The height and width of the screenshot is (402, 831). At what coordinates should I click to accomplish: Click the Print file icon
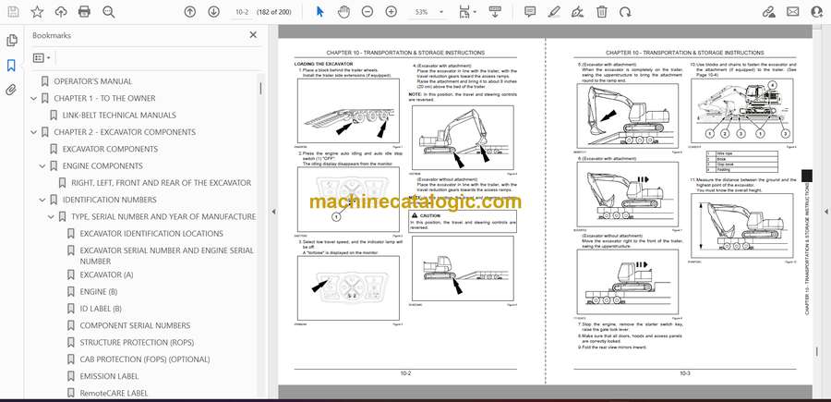coord(85,12)
